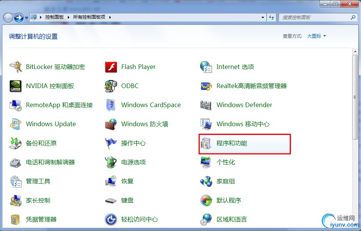361x231 pixels.
Task: Open the ODBC data source icon
Action: (x=111, y=86)
